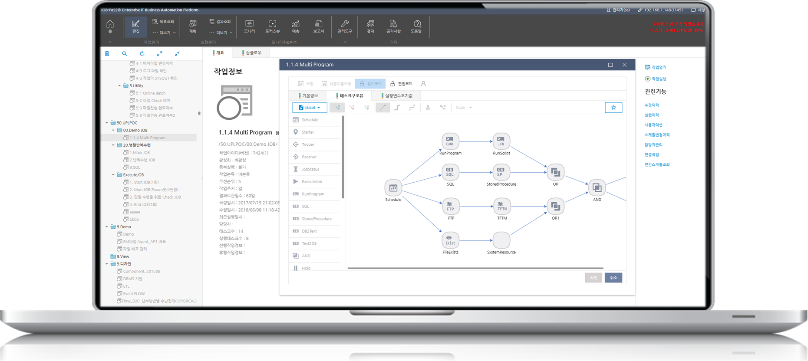Open the Scale dropdown
The width and height of the screenshot is (808, 361).
point(464,108)
